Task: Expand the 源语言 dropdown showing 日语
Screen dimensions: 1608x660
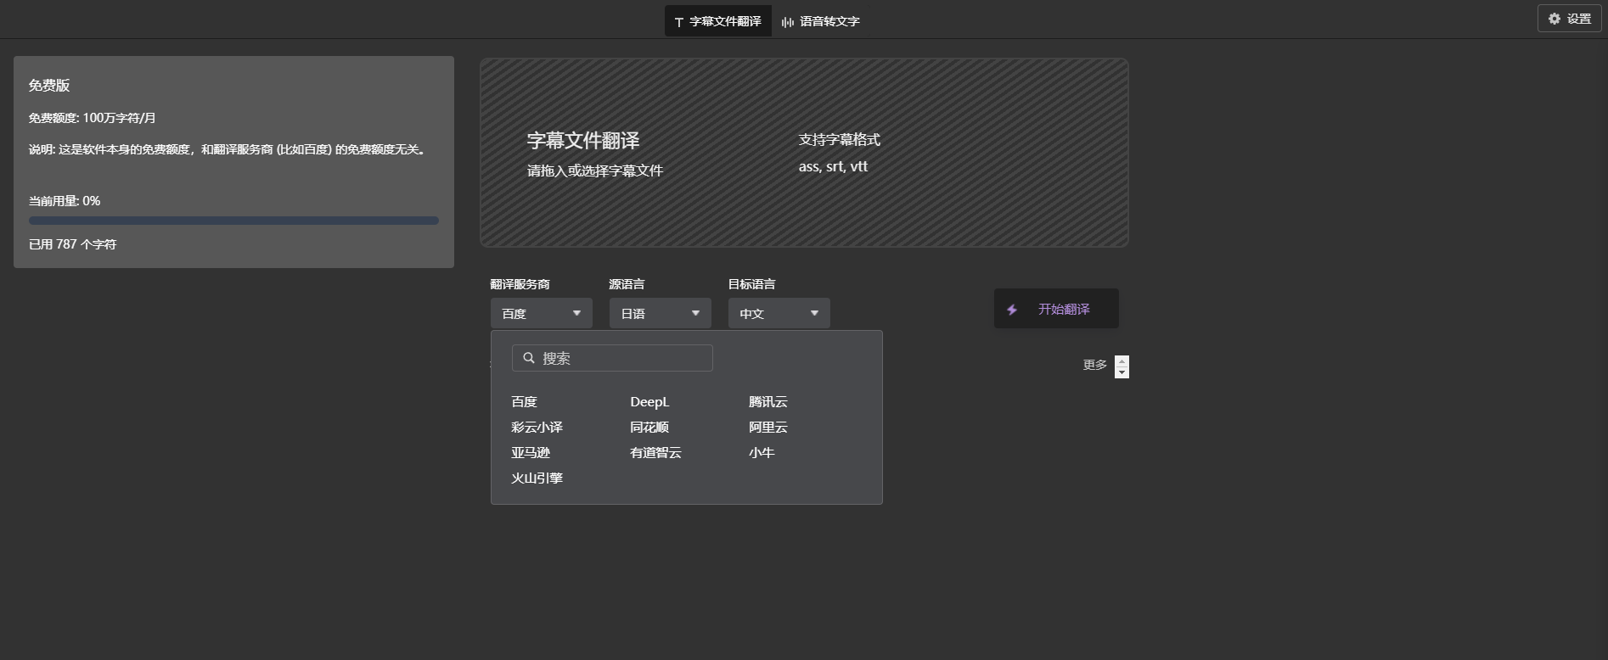Action: click(660, 313)
